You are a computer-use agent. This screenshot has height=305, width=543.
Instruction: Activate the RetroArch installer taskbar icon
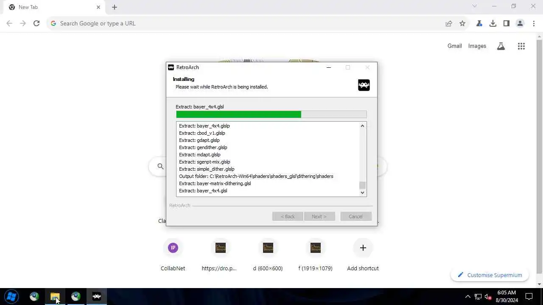pos(97,297)
